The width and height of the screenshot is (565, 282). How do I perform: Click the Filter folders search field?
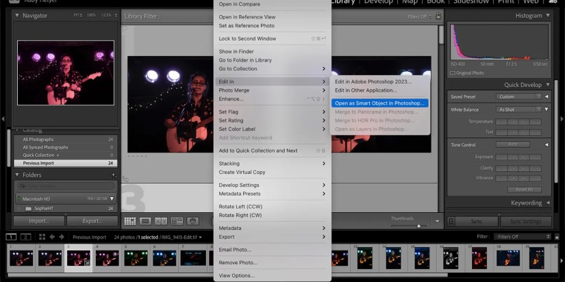[66, 186]
